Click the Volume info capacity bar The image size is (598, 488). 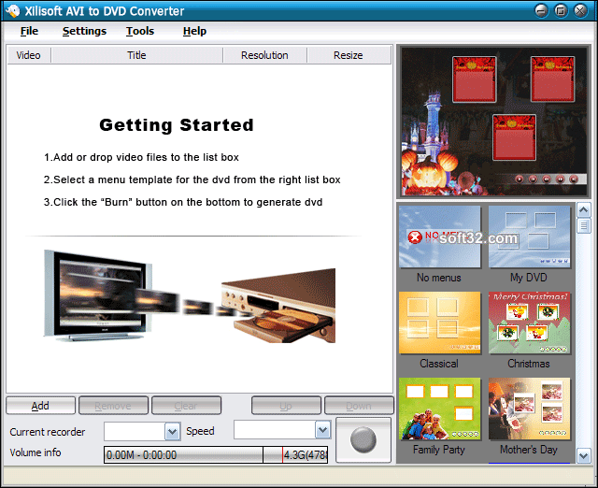tap(216, 454)
